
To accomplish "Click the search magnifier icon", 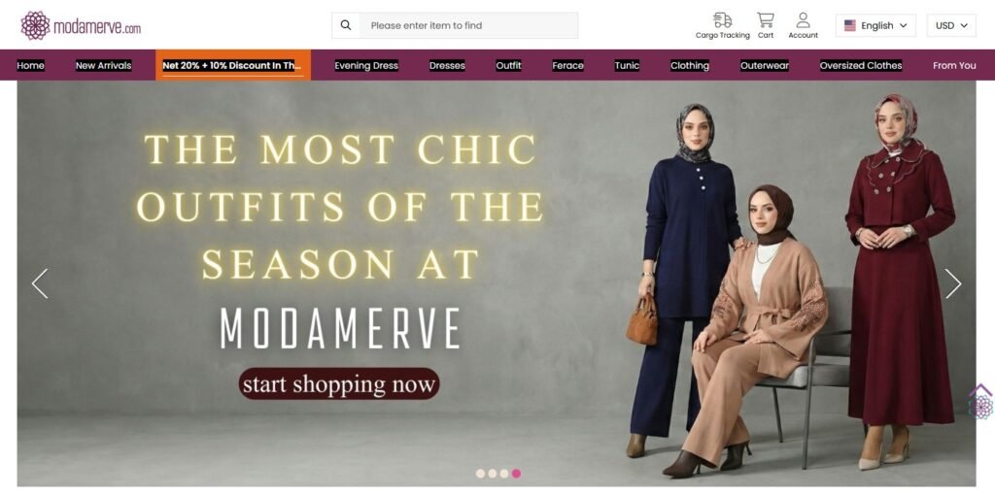I will [346, 25].
